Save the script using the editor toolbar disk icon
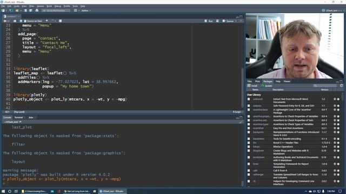This screenshot has width=346, height=194. click(21, 21)
